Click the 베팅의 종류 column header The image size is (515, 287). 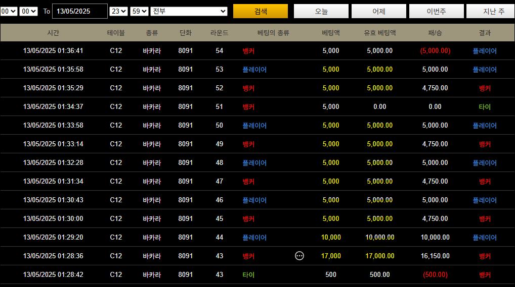[273, 33]
